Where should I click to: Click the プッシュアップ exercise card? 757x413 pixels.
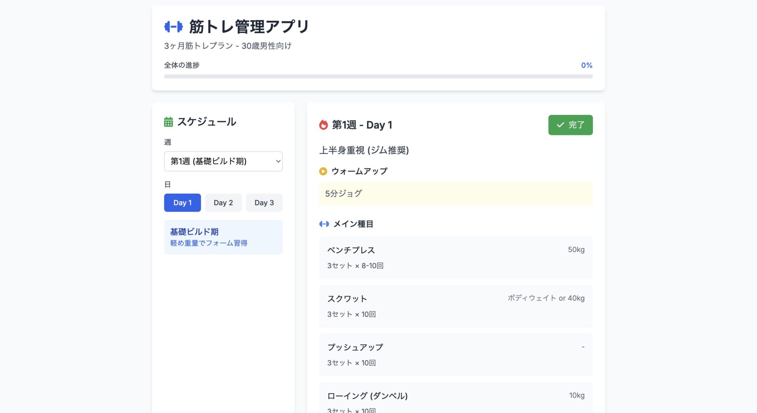click(456, 355)
